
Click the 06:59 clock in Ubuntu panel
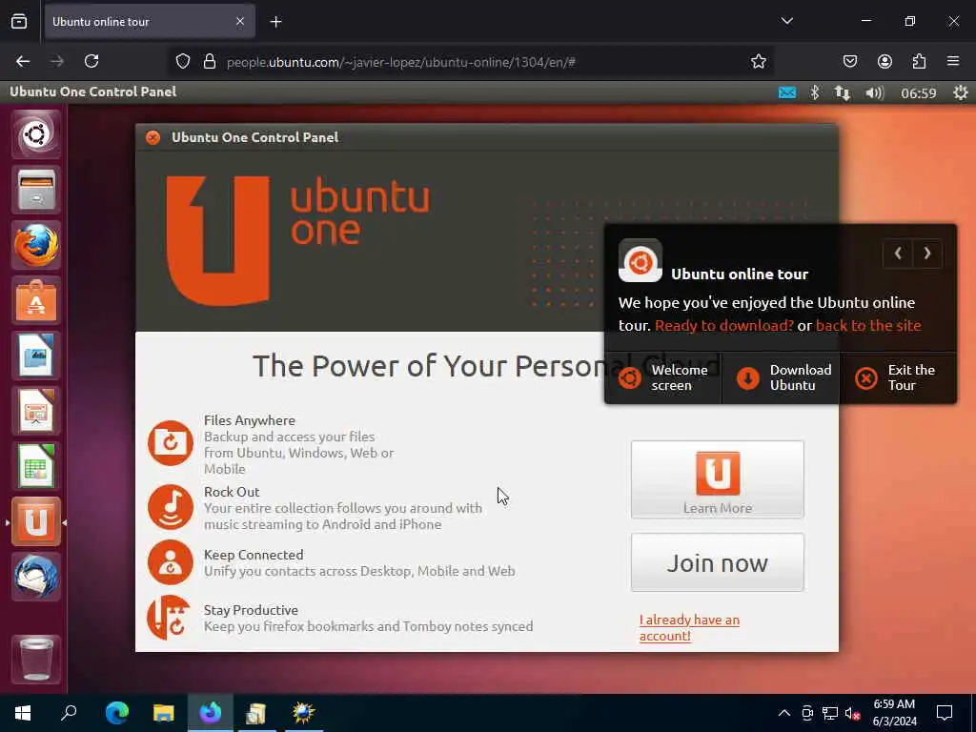click(x=918, y=93)
